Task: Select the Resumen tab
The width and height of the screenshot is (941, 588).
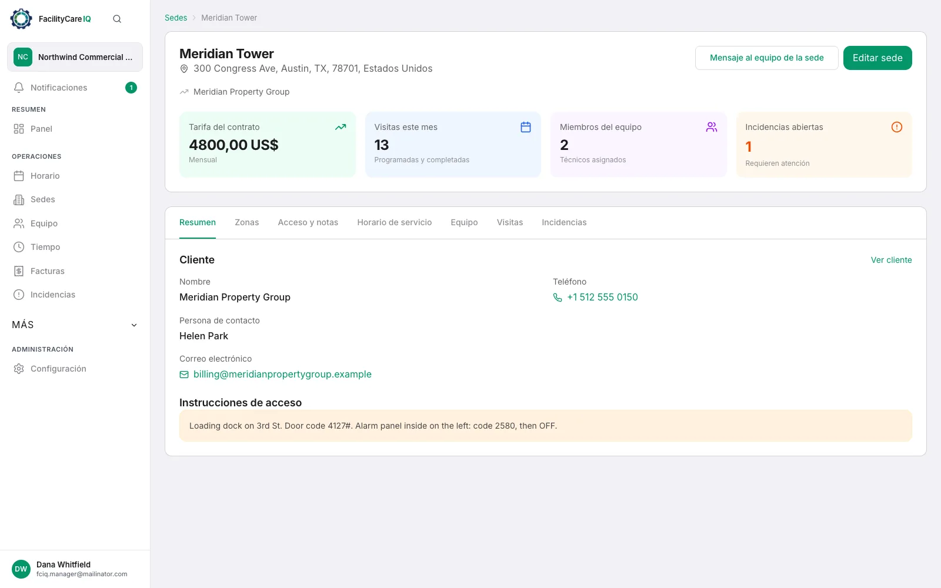Action: click(198, 222)
